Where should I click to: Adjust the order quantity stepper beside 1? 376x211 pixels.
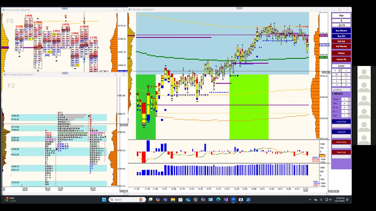pos(340,71)
